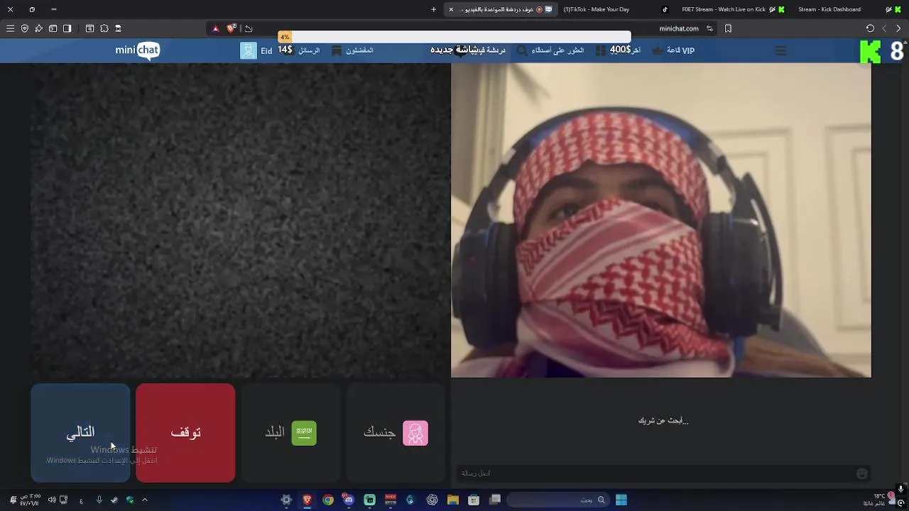Open the Brave main menu
Viewport: 909px width, 511px height.
[x=10, y=28]
